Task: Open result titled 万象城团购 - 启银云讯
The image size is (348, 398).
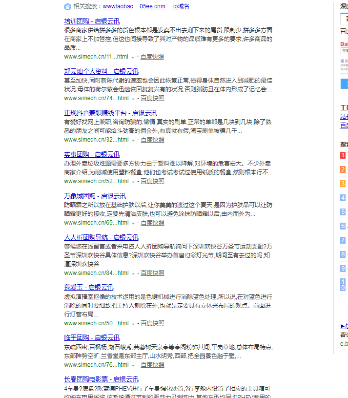Action: [95, 196]
